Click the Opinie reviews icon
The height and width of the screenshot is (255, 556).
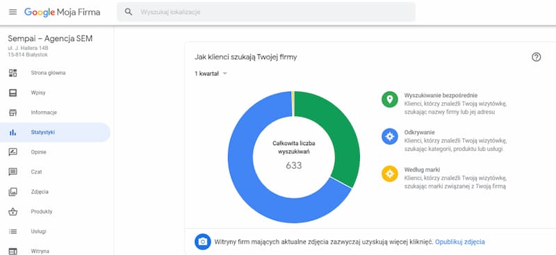[x=13, y=152]
